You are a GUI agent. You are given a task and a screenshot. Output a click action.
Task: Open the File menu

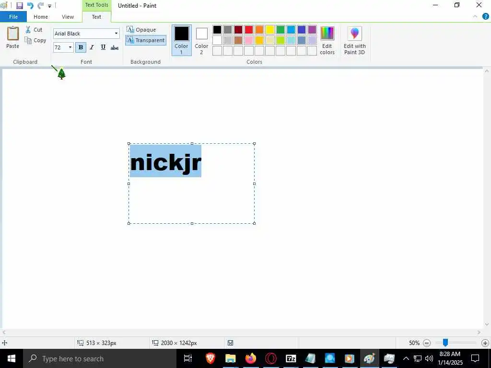(x=13, y=17)
